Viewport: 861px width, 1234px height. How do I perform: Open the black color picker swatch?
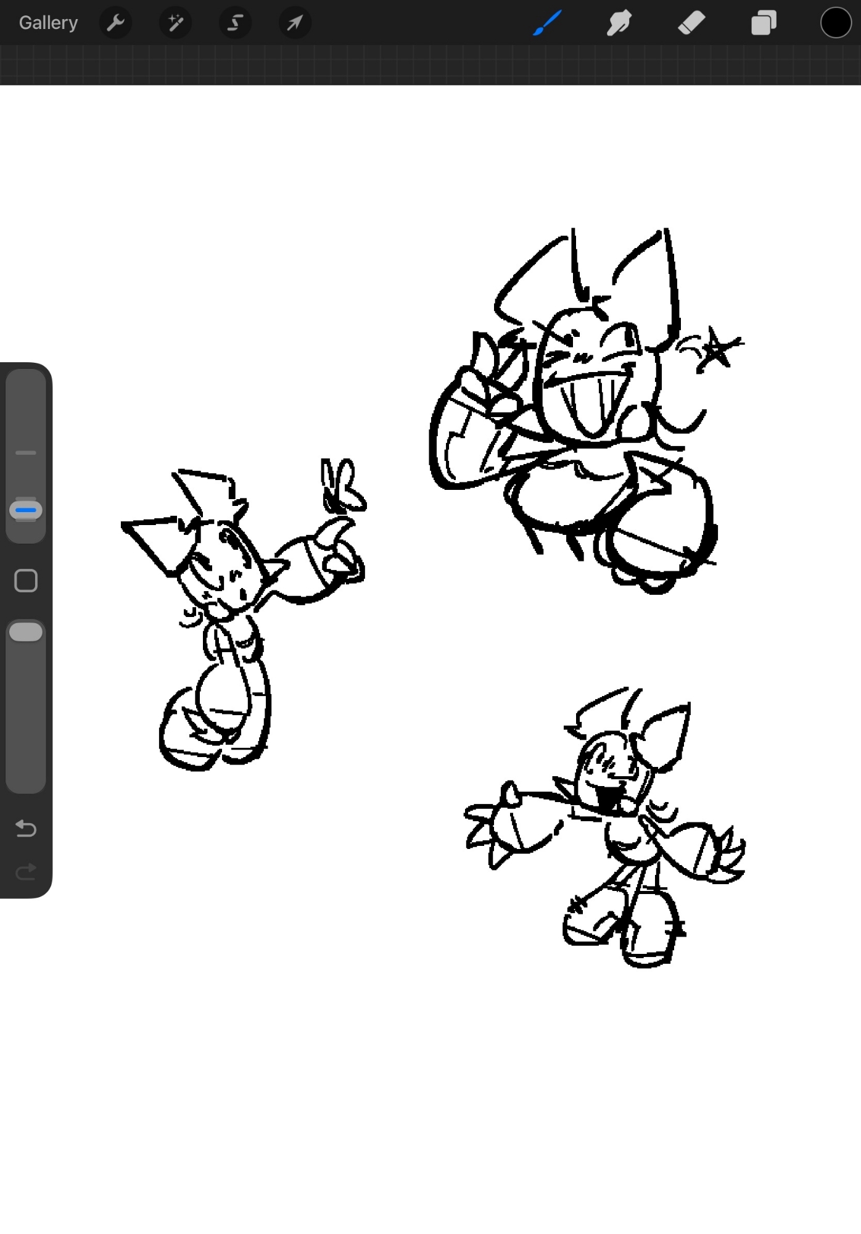(x=835, y=23)
